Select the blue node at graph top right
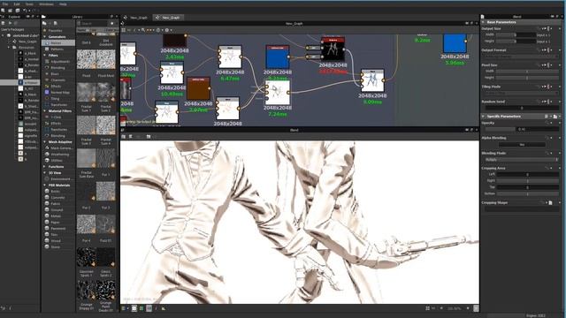Image resolution: width=566 pixels, height=318 pixels. (455, 43)
